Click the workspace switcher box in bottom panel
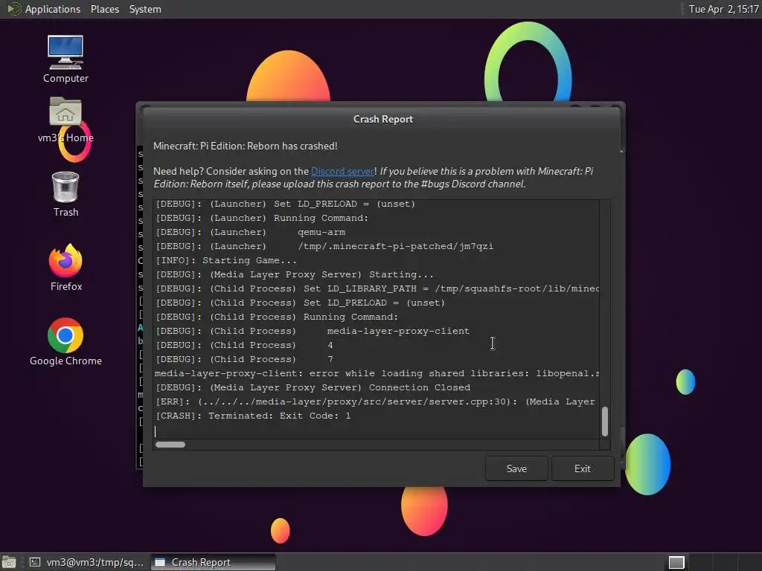 point(676,562)
